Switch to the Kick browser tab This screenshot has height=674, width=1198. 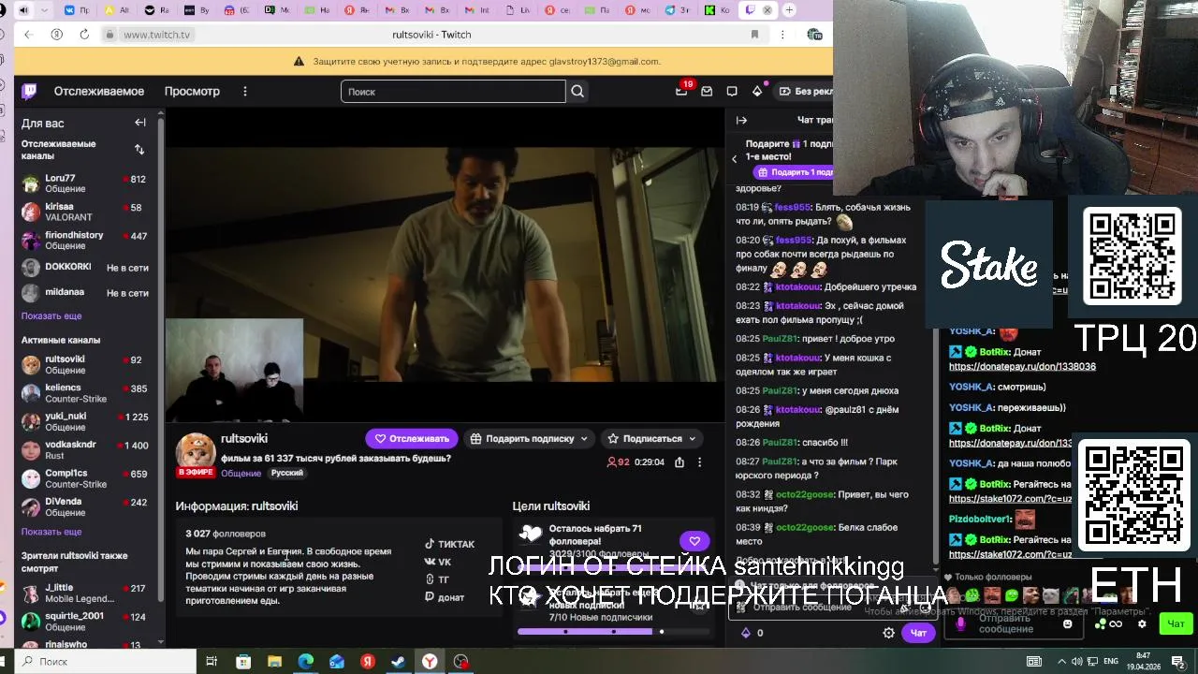[718, 10]
